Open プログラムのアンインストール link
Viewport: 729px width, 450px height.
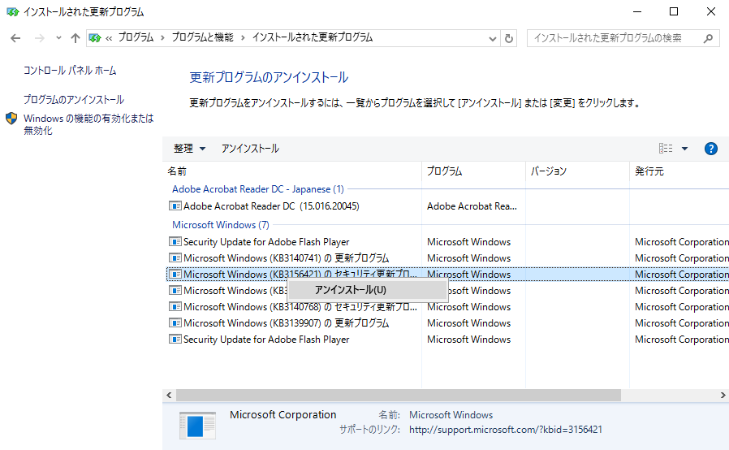pyautogui.click(x=74, y=100)
